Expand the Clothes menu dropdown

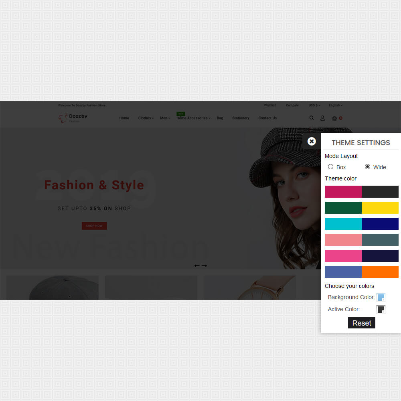point(146,118)
